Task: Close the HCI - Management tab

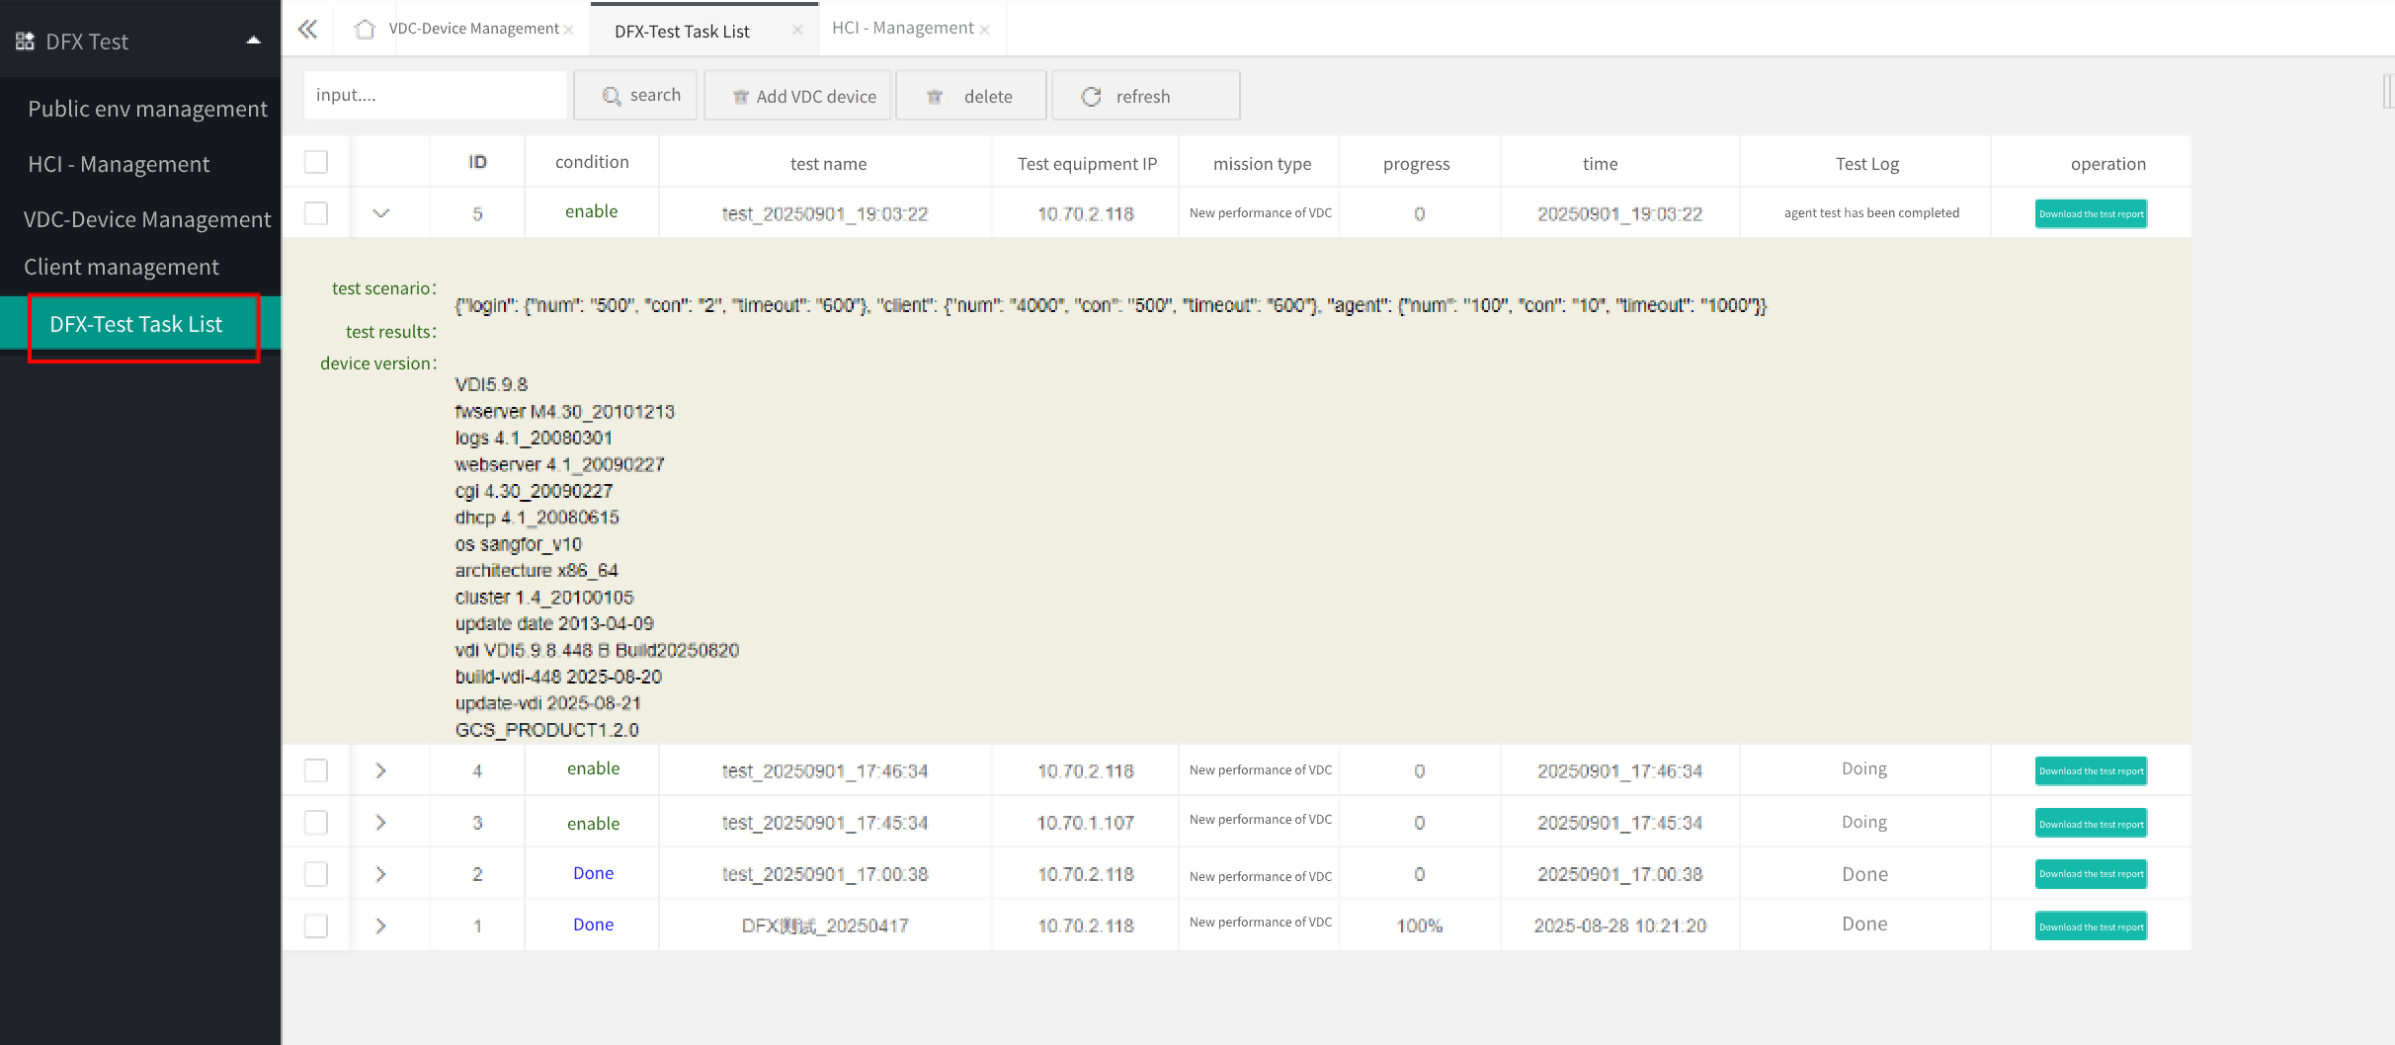Action: click(x=985, y=31)
